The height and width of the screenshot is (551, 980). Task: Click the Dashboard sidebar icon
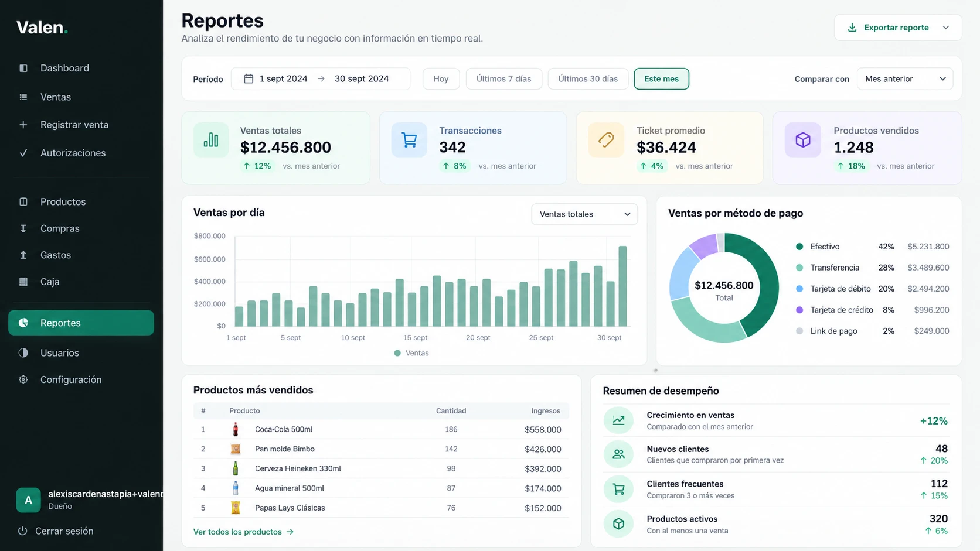point(23,68)
